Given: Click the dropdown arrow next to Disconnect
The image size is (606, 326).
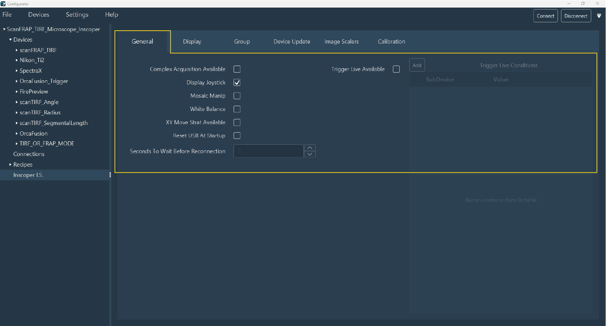Looking at the screenshot, I should 599,16.
